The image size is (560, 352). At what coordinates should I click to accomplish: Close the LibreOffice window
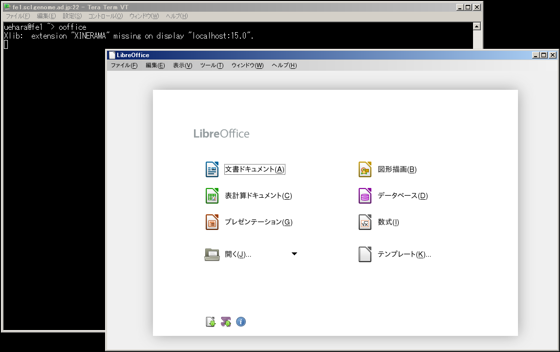[553, 55]
